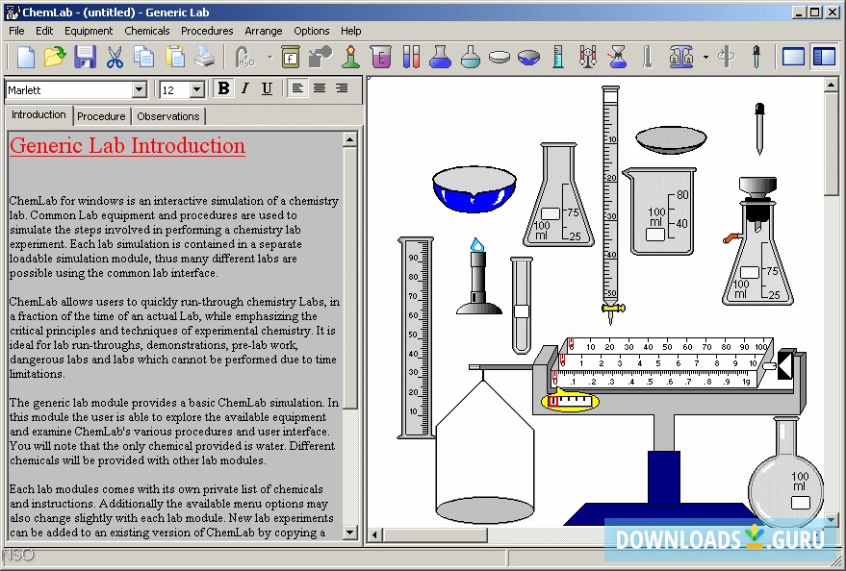
Task: Align text to the right
Action: (x=341, y=88)
